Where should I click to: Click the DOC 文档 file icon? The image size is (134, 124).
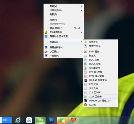85,60
